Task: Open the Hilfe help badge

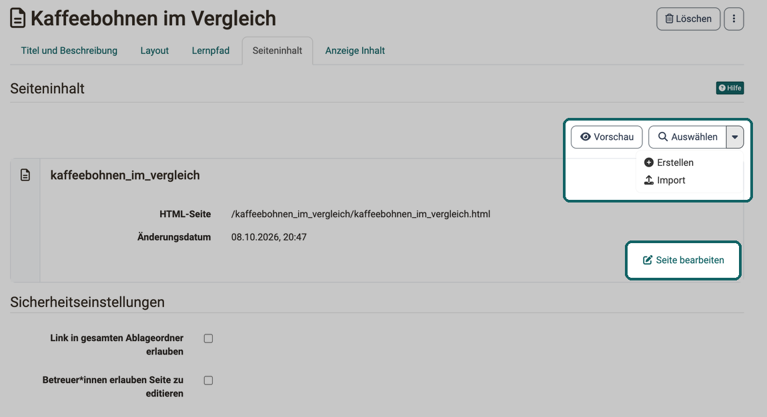Action: (730, 88)
